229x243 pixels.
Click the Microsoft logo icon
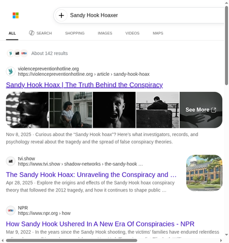pos(15,16)
